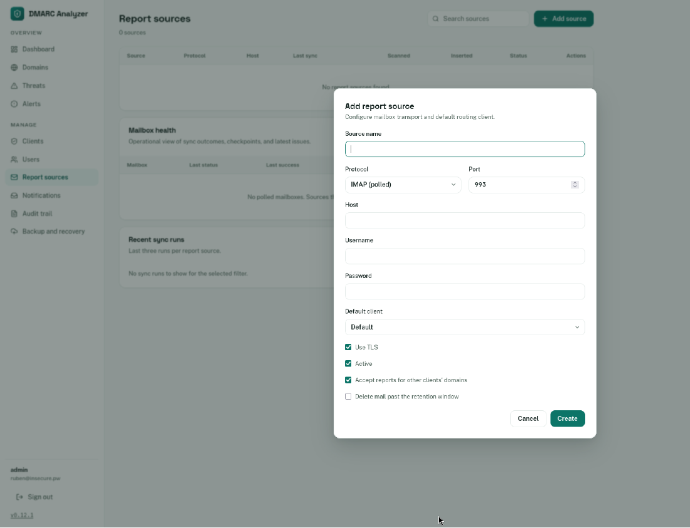Click the Add source button
Screen dimensions: 690x528
point(564,19)
